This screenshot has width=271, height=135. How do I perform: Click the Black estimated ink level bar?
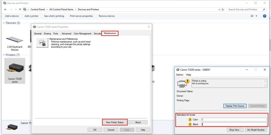click(234, 124)
